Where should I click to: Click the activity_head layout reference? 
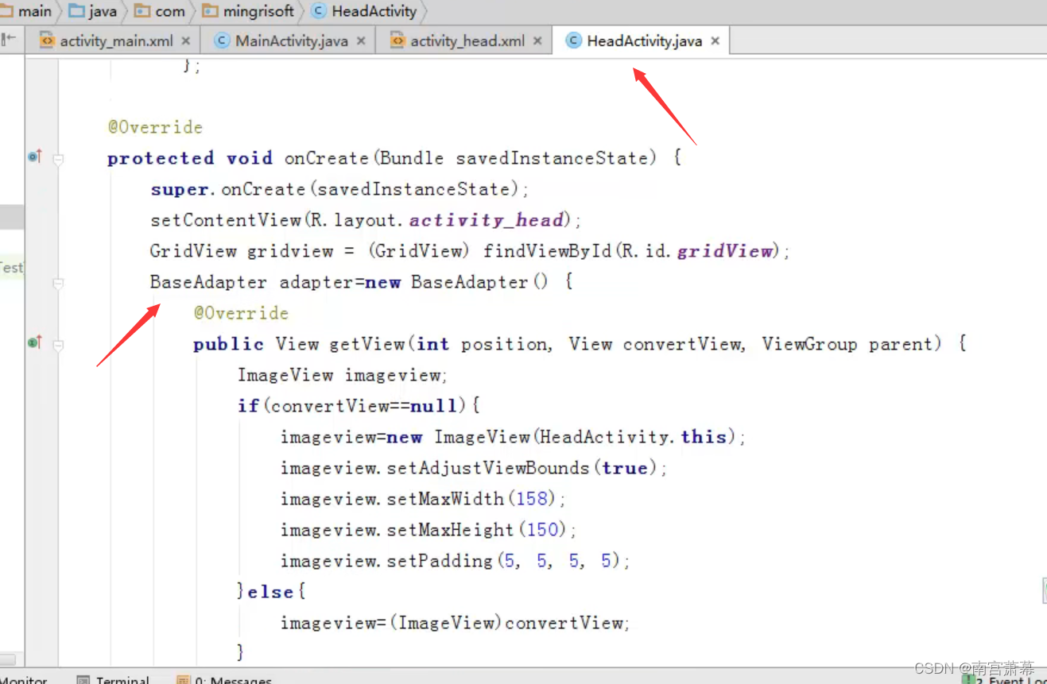pos(487,220)
